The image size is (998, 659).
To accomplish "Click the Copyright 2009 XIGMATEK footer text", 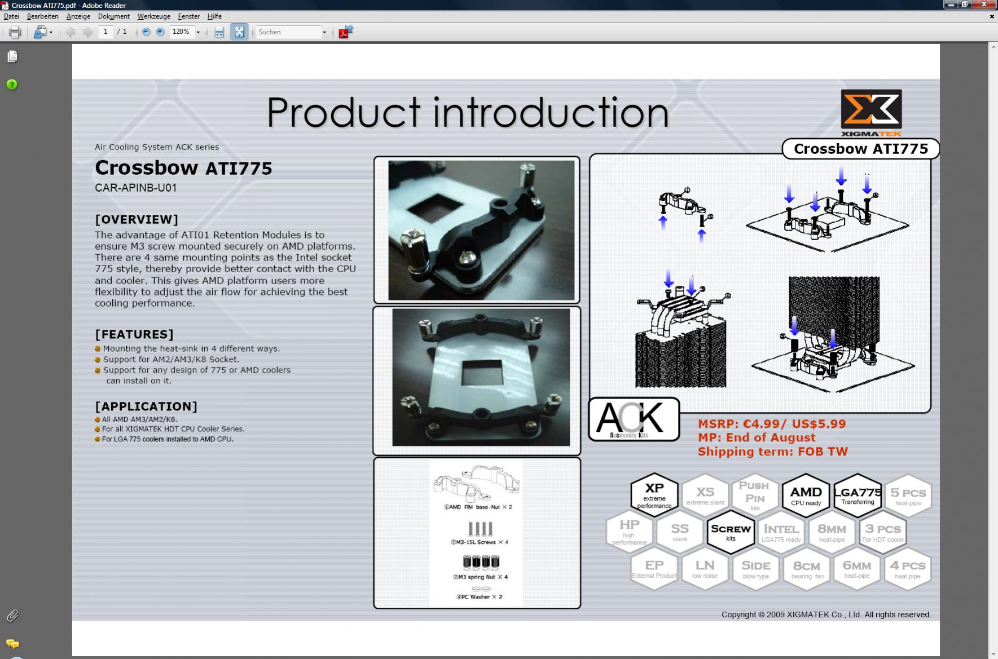I will pos(826,614).
